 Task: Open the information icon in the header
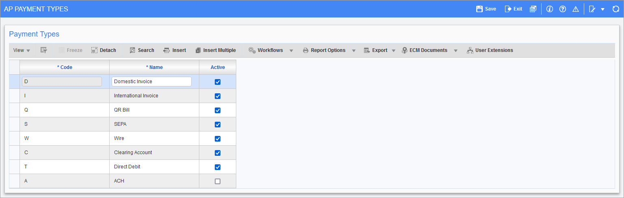(550, 9)
